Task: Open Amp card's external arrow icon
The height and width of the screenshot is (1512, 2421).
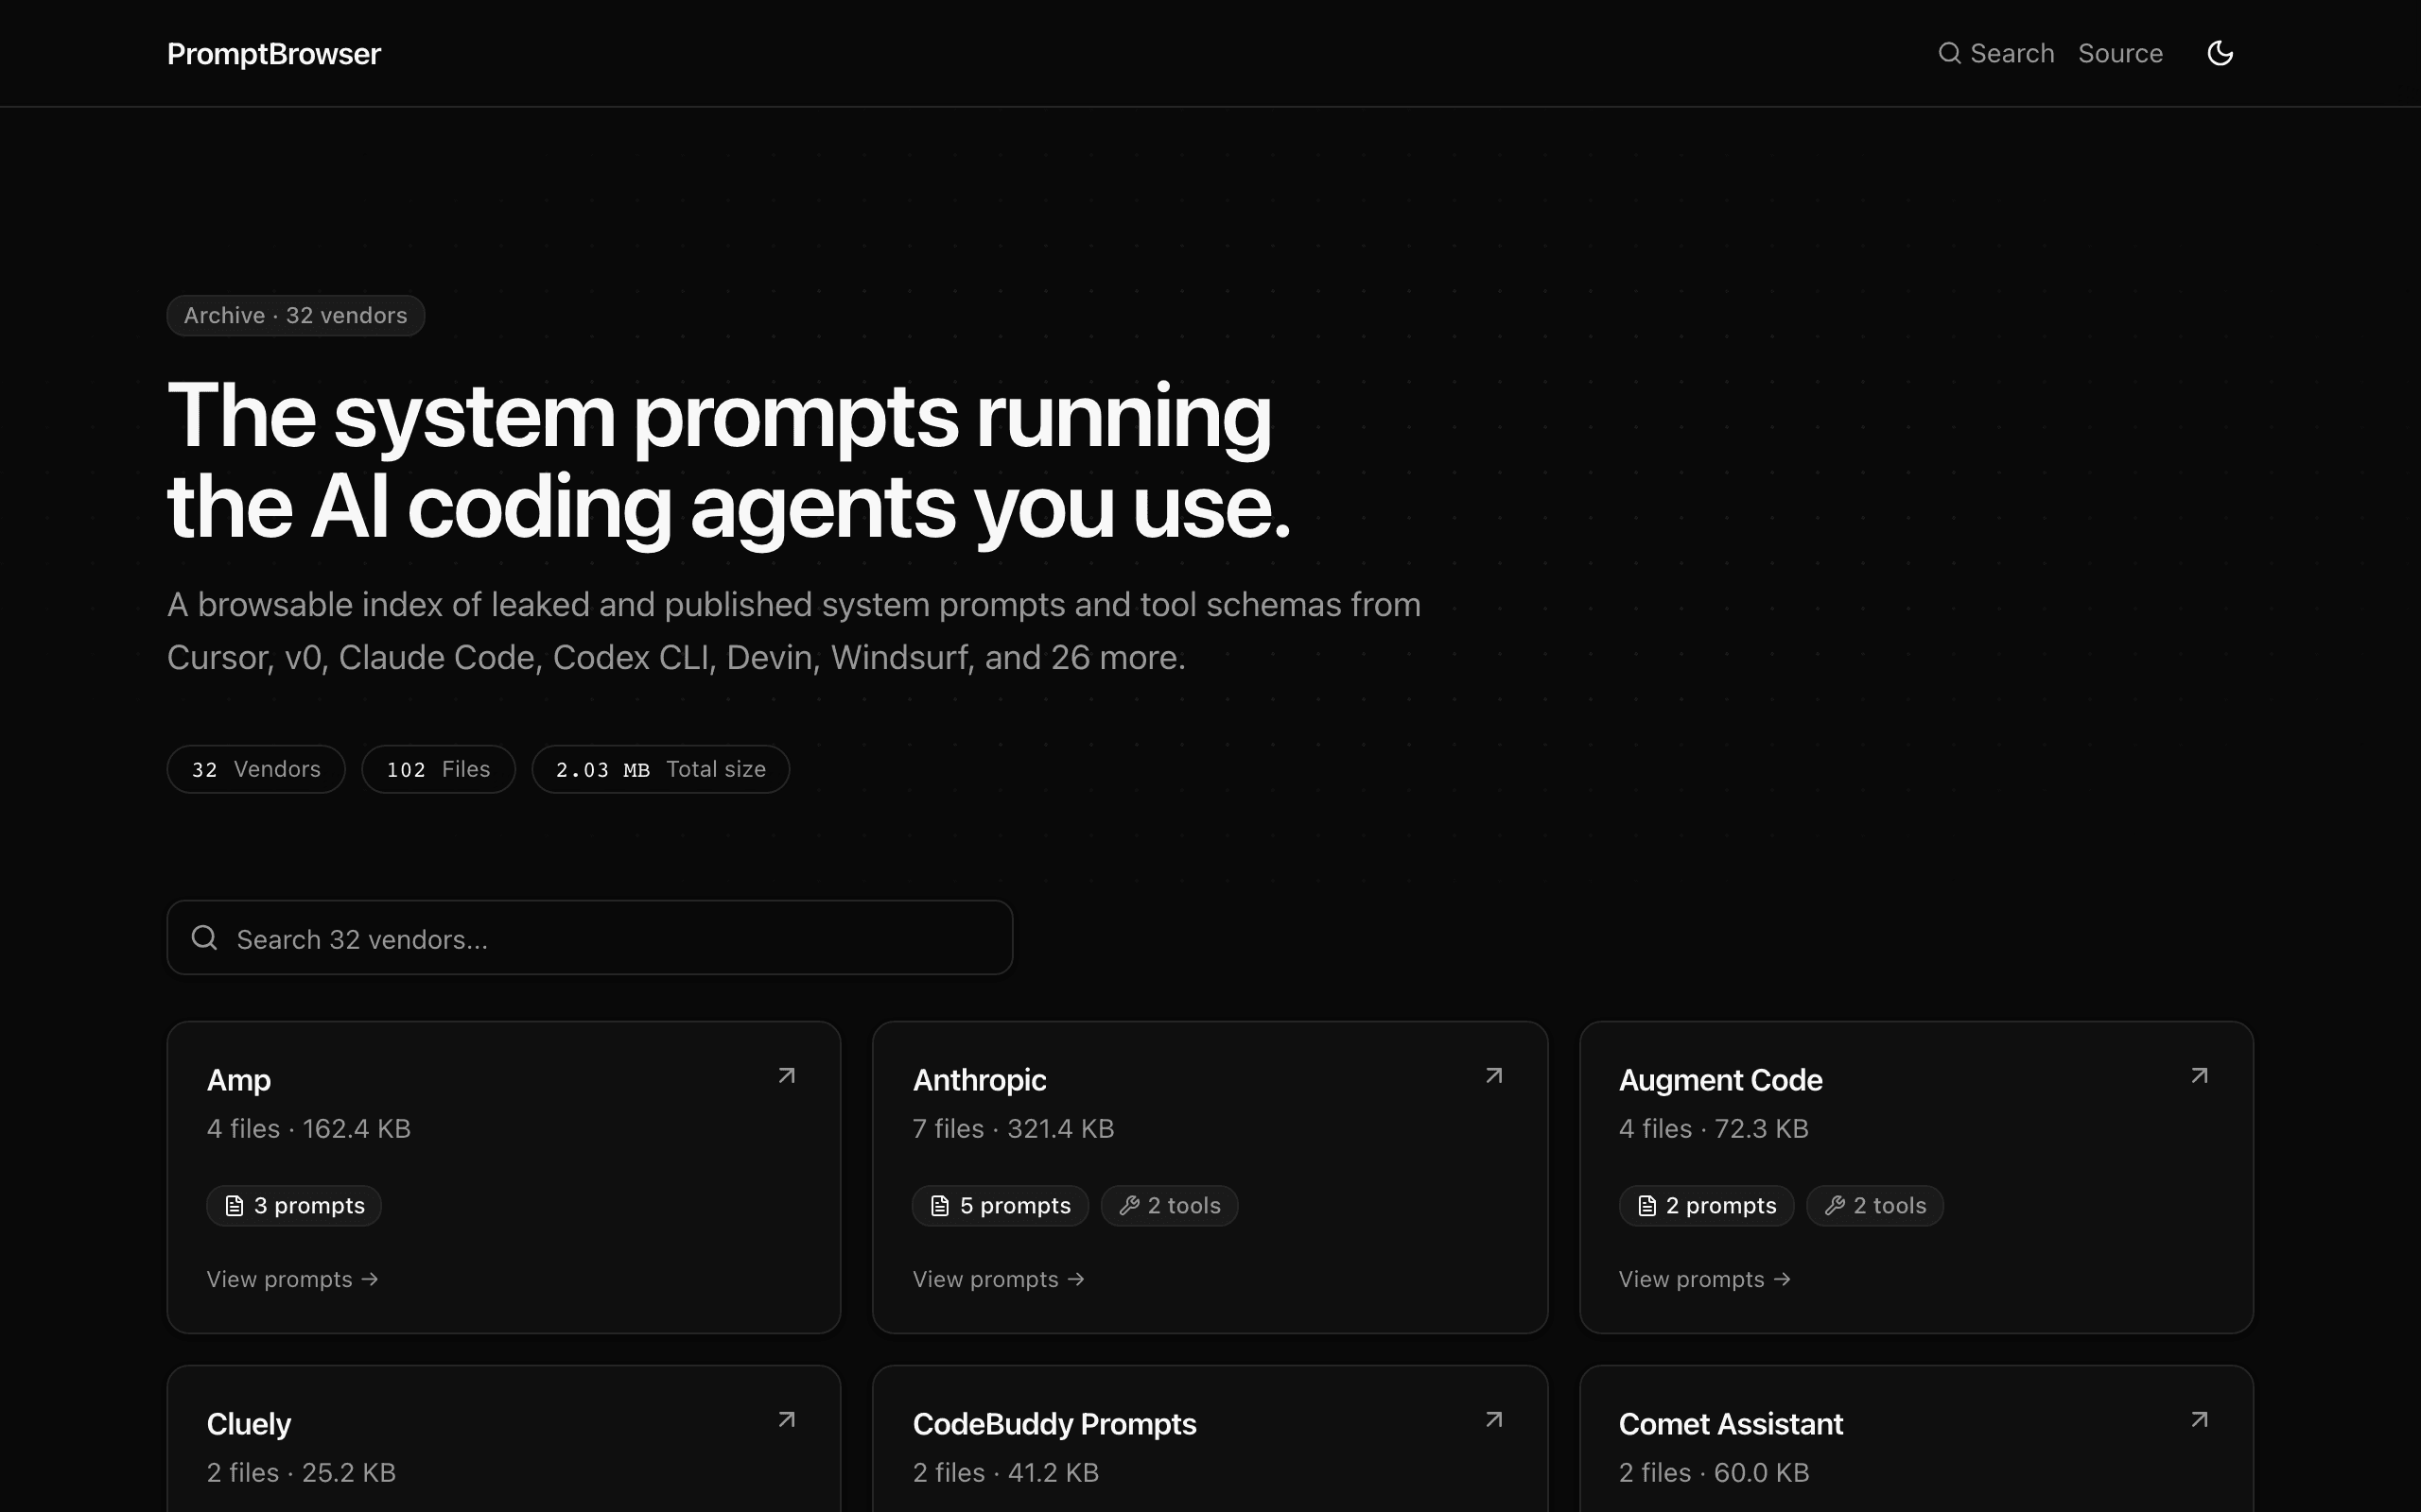Action: [788, 1076]
